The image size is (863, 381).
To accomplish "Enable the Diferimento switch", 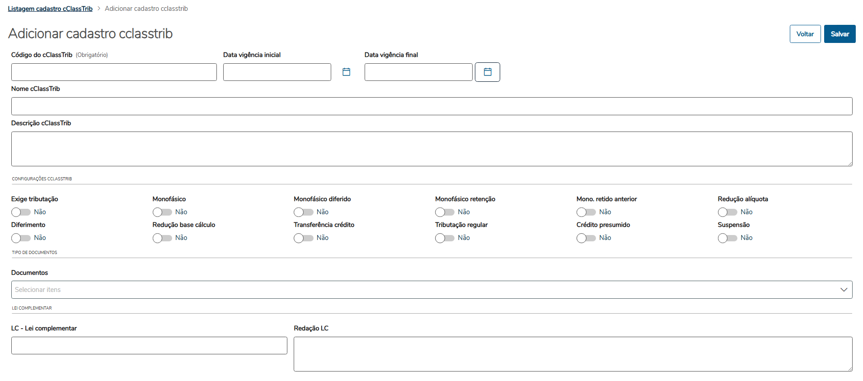I will pyautogui.click(x=21, y=238).
